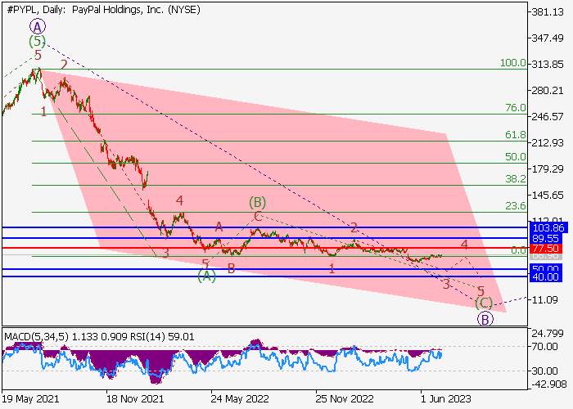Screen dimensions: 573x409
Task: Select the blue horizontal line at 103.86
Action: tap(265, 227)
